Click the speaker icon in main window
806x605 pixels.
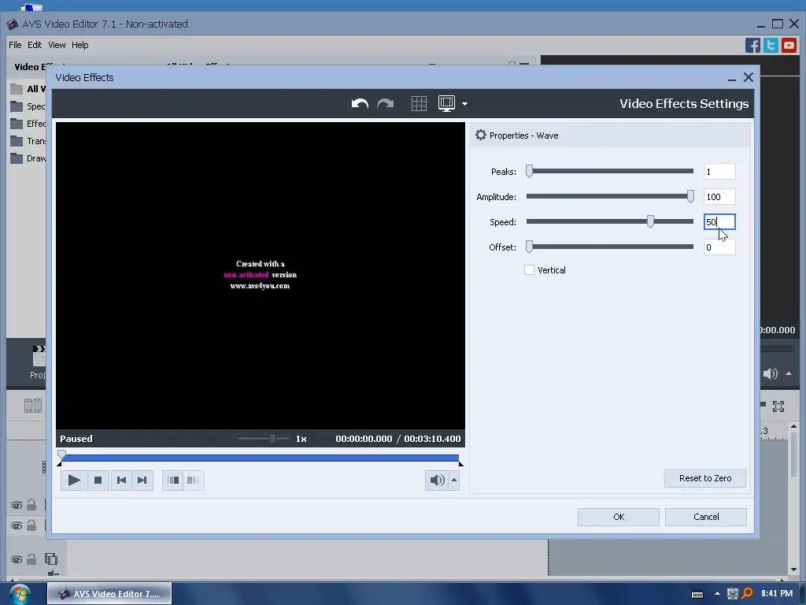coord(771,374)
